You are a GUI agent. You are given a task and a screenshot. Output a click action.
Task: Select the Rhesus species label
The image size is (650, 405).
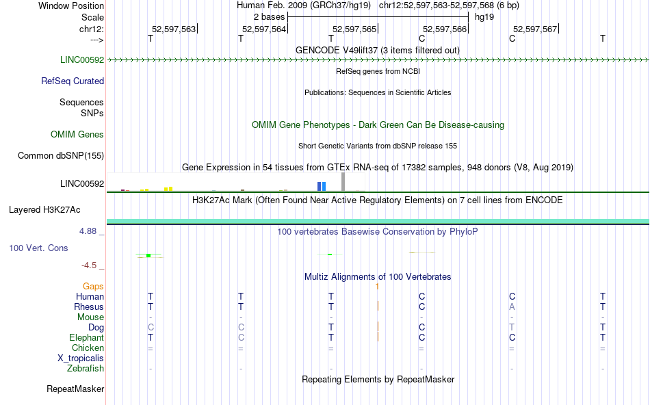[89, 306]
